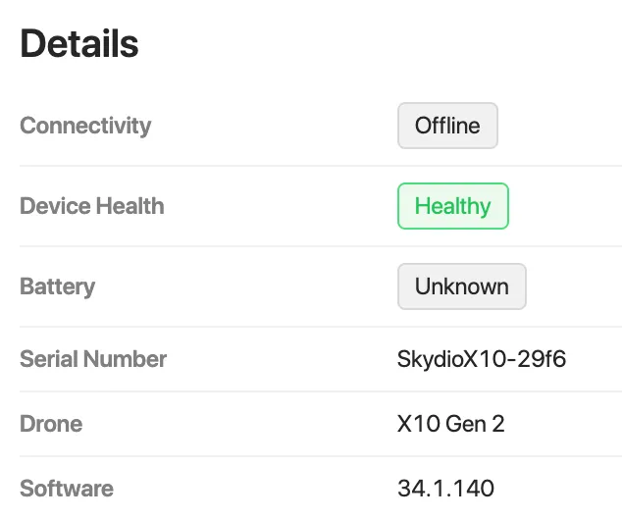The width and height of the screenshot is (622, 520).
Task: Click divider line below Device Health row
Action: pos(321,246)
